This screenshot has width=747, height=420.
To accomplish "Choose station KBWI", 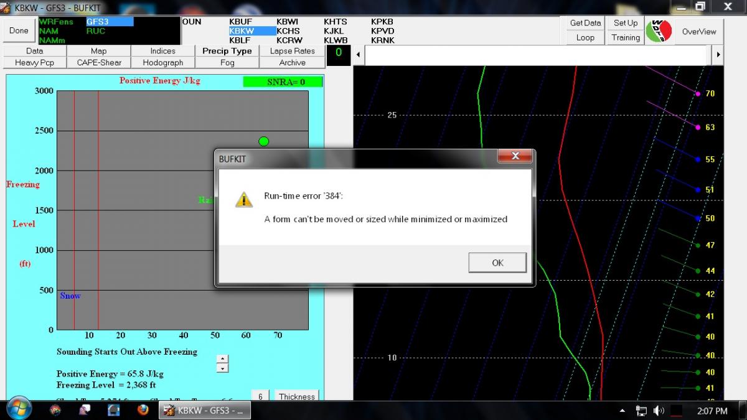I will [287, 22].
